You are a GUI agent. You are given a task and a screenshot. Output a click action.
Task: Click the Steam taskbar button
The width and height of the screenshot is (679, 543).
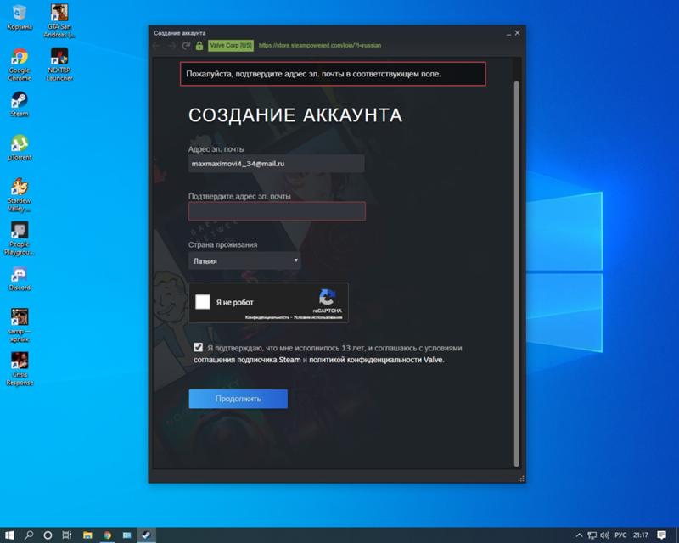[x=146, y=535]
